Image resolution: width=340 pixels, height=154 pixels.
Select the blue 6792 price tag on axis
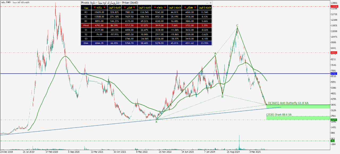click(x=334, y=74)
